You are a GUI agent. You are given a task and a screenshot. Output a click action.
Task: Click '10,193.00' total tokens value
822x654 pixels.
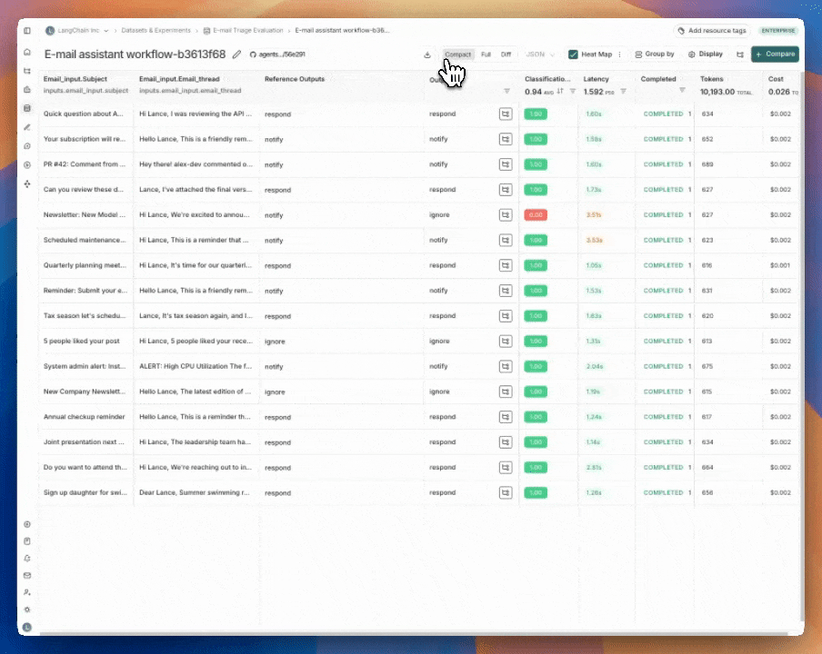click(717, 92)
